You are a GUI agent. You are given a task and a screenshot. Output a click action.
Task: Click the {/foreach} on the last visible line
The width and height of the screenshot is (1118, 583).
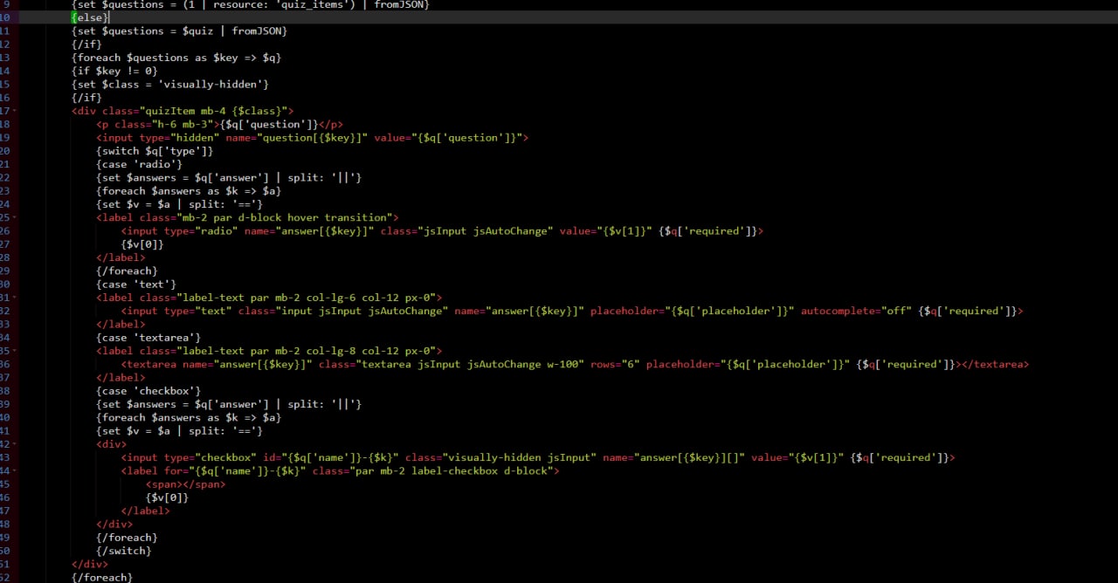point(102,577)
